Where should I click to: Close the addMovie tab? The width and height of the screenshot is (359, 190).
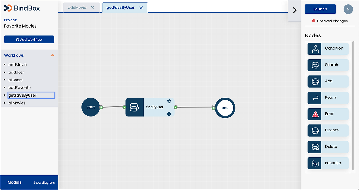pos(93,8)
